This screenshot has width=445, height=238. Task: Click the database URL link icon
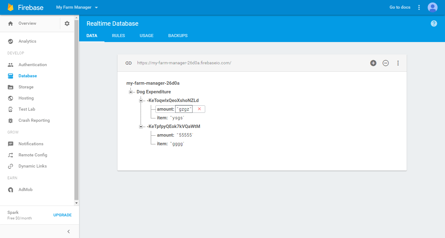point(129,63)
